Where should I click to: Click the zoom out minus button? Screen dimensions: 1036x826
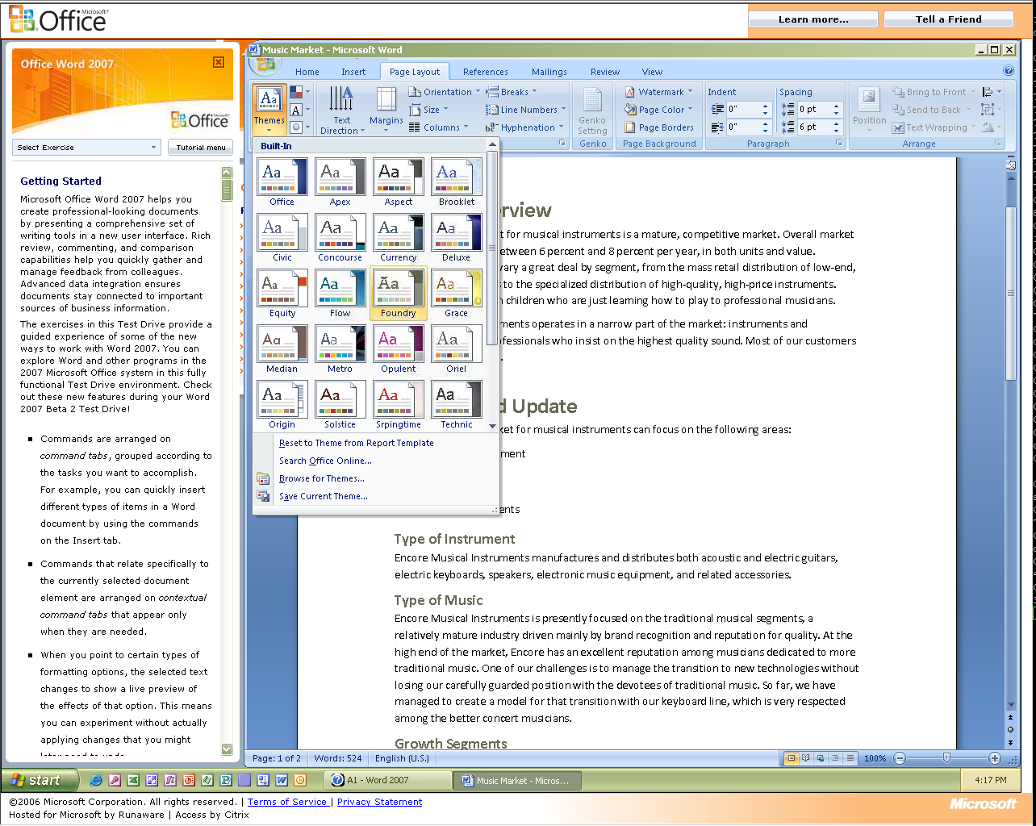pyautogui.click(x=900, y=758)
